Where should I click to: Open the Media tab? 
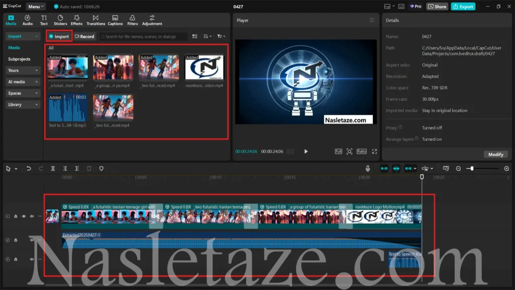coord(11,20)
